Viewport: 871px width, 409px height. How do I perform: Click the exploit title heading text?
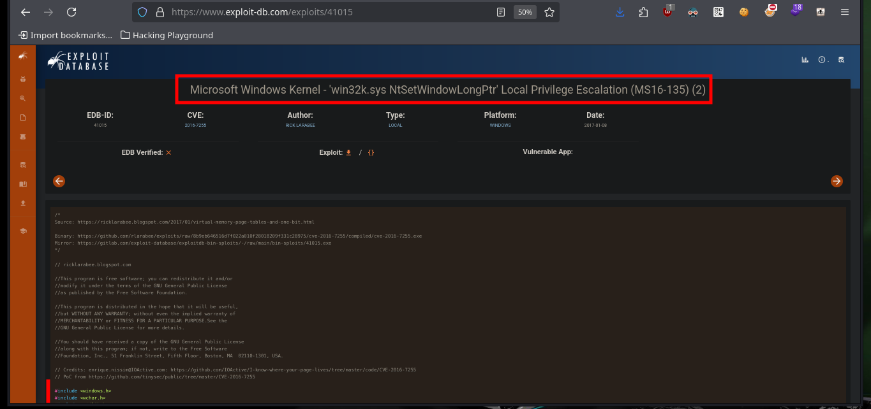click(448, 90)
